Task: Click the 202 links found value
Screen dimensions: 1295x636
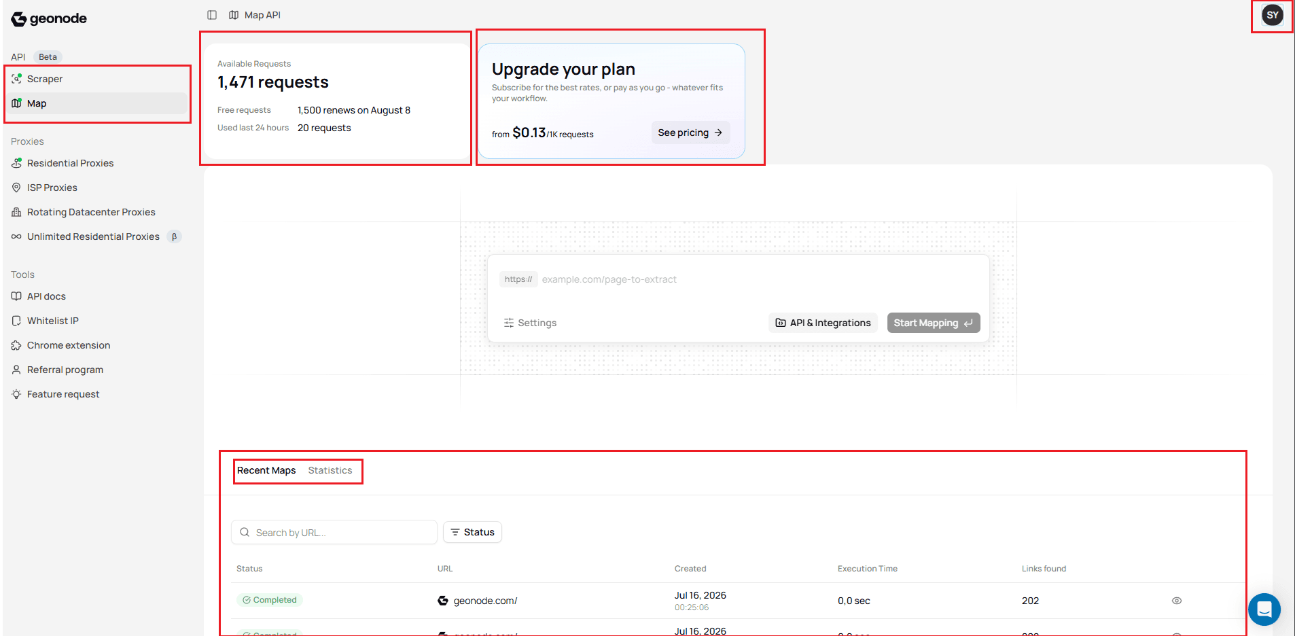Action: tap(1030, 601)
